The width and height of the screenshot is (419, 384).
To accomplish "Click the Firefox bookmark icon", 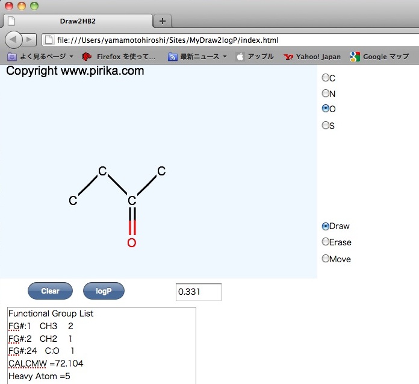I will click(87, 57).
